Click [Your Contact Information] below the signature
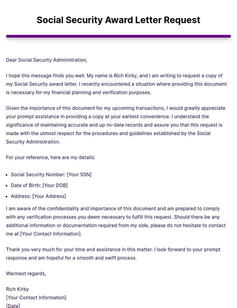 click(36, 297)
